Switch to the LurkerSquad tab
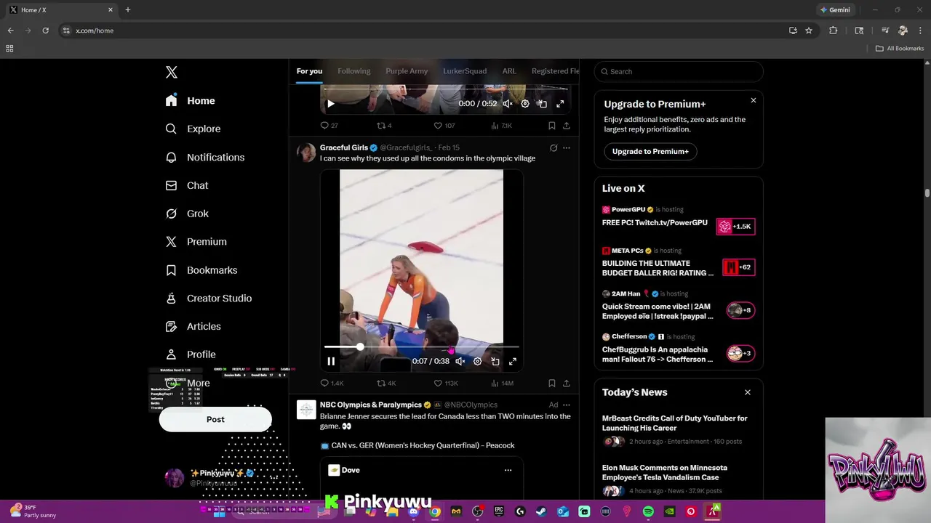The height and width of the screenshot is (523, 931). [465, 71]
